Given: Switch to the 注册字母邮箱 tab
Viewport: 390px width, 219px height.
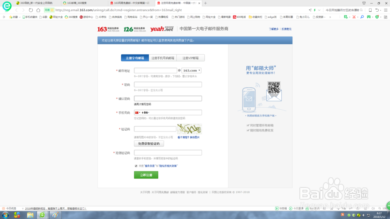Looking at the screenshot, I should [135, 58].
